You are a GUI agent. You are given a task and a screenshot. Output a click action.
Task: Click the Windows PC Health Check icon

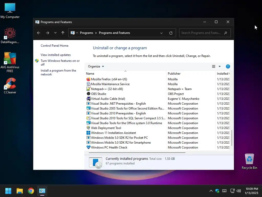(88, 147)
